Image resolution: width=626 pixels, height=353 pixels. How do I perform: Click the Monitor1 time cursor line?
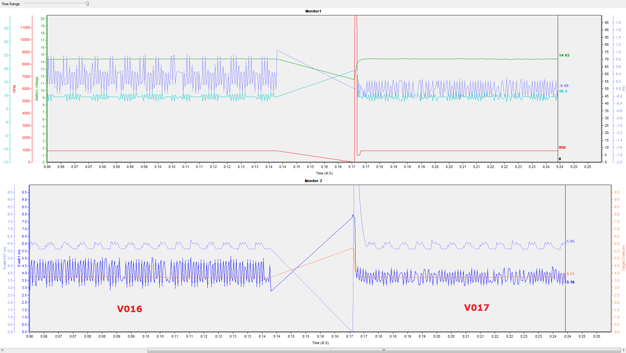pyautogui.click(x=558, y=89)
